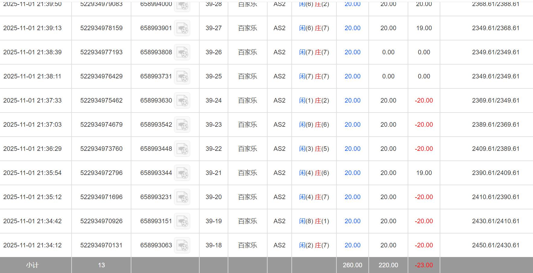View video replay for game 658993542
The height and width of the screenshot is (273, 533).
(x=182, y=125)
